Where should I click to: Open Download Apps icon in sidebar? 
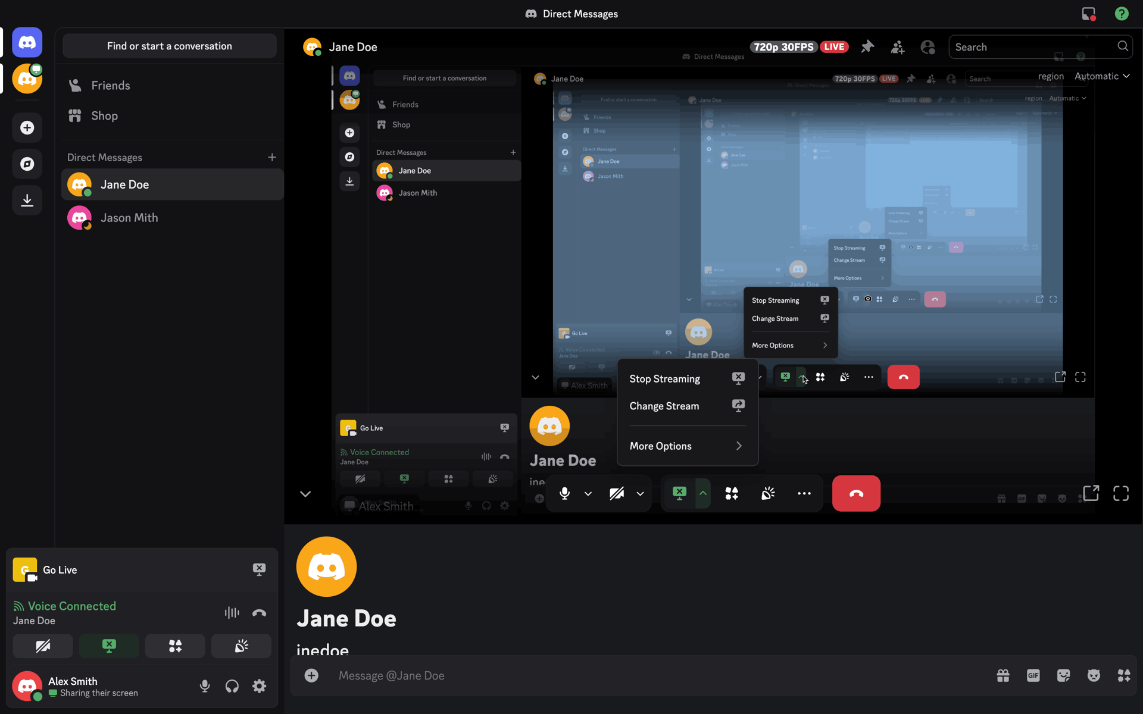click(x=27, y=201)
